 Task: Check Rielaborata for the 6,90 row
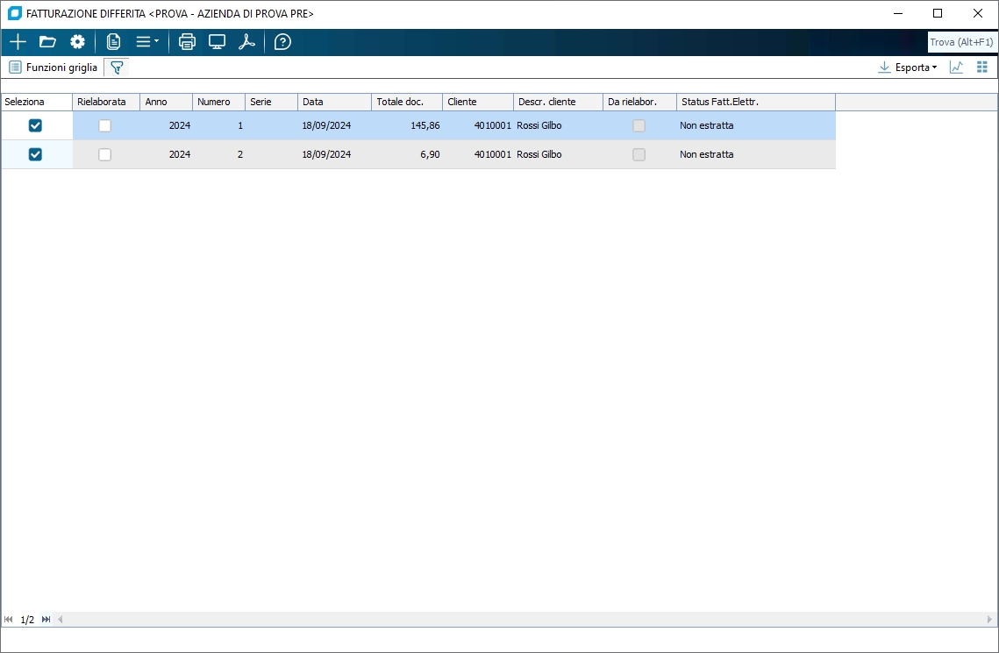point(105,154)
